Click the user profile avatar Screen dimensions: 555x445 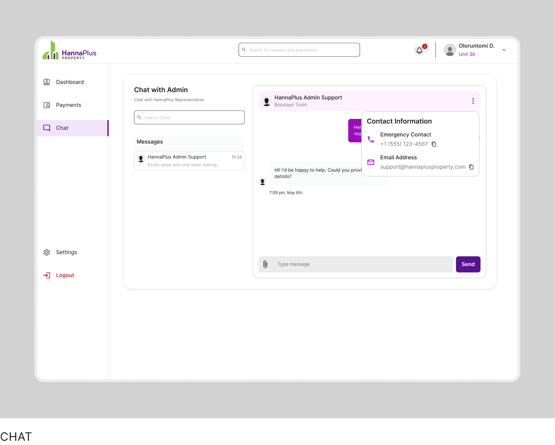point(450,50)
